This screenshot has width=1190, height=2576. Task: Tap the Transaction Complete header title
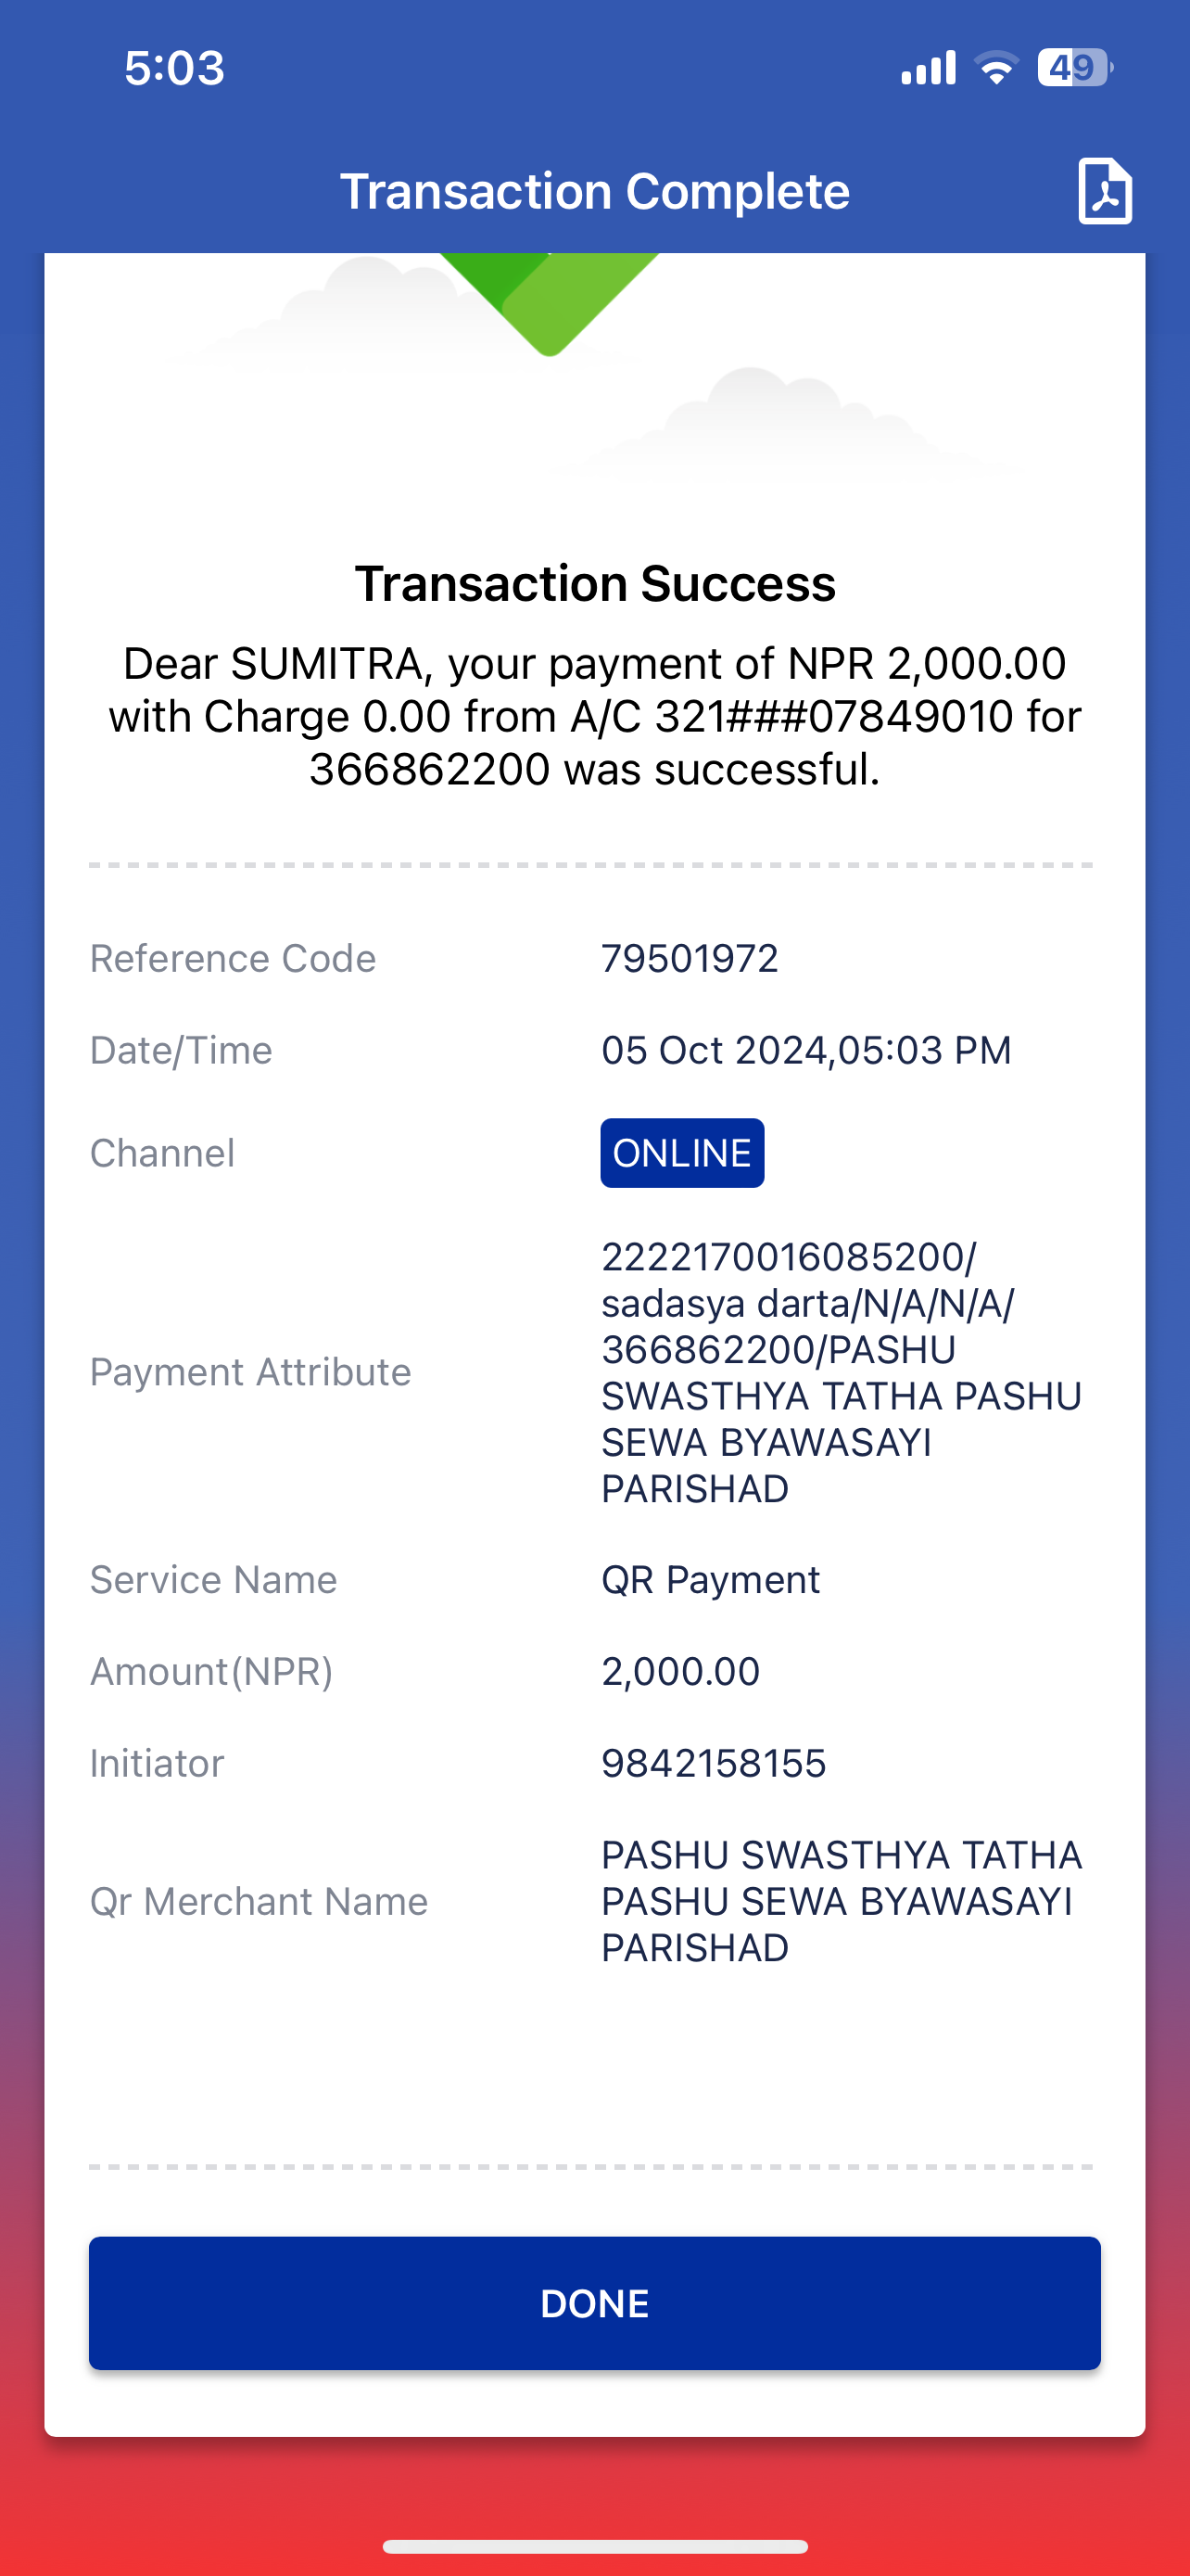(594, 191)
